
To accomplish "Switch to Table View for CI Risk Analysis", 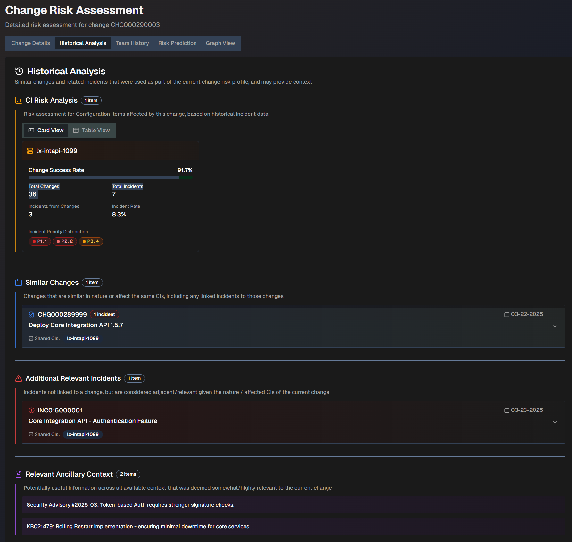I will tap(92, 130).
